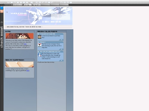
Task: Click the about tab's face icon
Action: coord(14,5)
